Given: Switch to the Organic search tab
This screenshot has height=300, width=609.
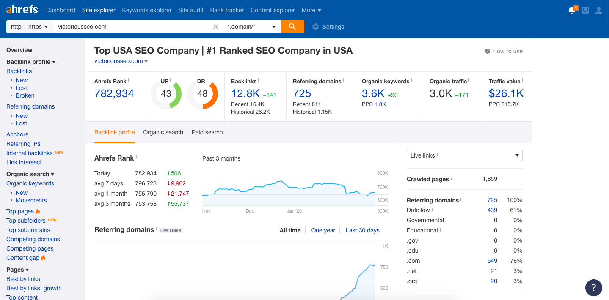Looking at the screenshot, I should (163, 132).
